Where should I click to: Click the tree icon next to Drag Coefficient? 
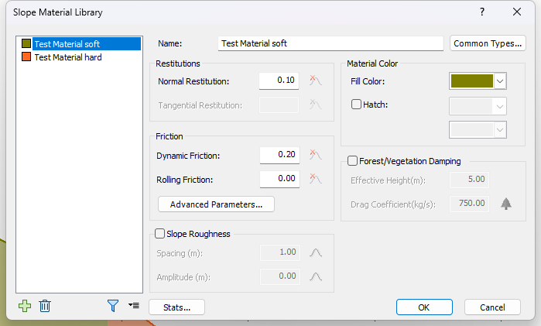pyautogui.click(x=506, y=204)
